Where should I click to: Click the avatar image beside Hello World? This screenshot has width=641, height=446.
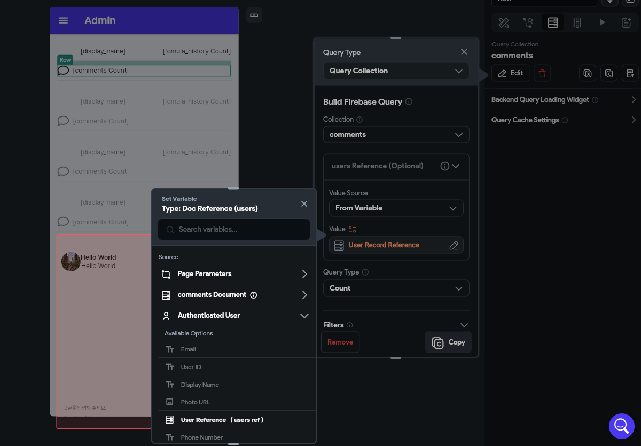click(x=71, y=261)
